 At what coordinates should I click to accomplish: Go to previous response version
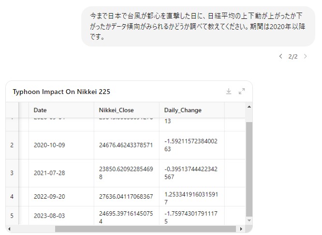[x=281, y=57]
